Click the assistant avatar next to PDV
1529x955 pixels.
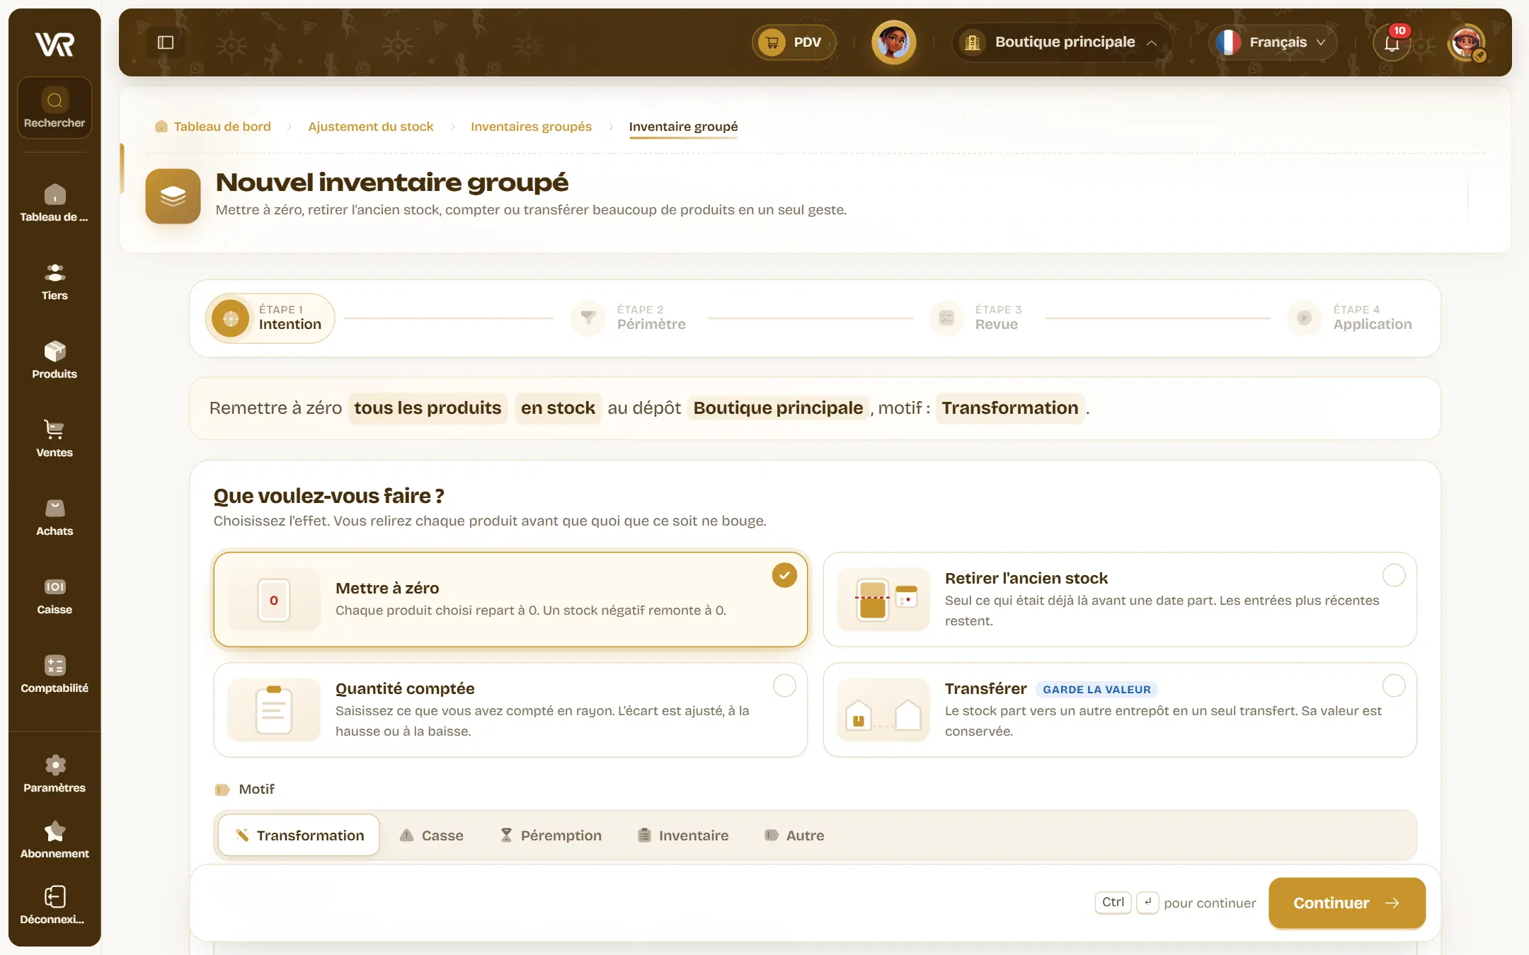click(x=893, y=42)
